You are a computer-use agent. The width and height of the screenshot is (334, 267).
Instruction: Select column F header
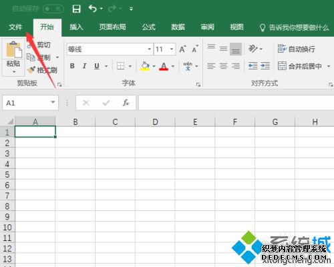pyautogui.click(x=234, y=121)
